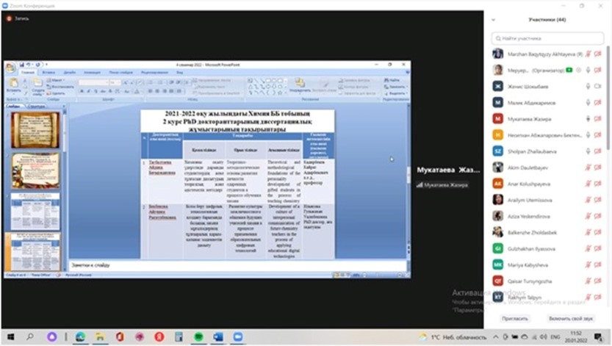Toggle bold formatting in PowerPoint ribbon

tap(82, 91)
